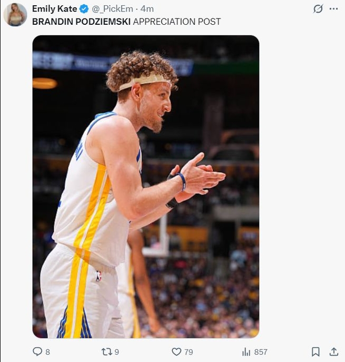The width and height of the screenshot is (345, 362).
Task: Click the APPRECIATION POST text
Action: coord(177,22)
